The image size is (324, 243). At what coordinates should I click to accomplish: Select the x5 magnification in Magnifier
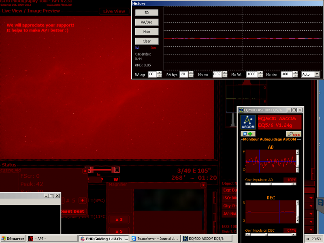pyautogui.click(x=119, y=232)
